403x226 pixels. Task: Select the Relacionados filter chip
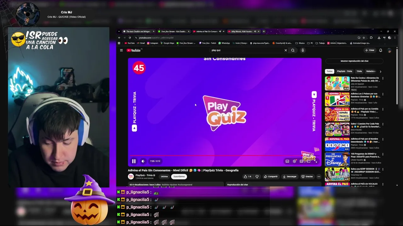[371, 71]
